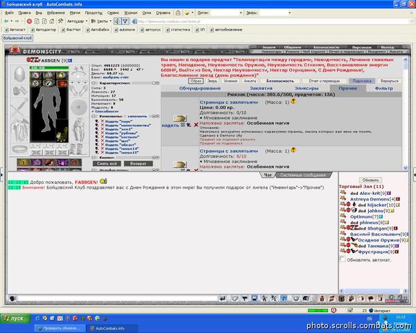Open the Зверь combo box dropdown

(289, 12)
